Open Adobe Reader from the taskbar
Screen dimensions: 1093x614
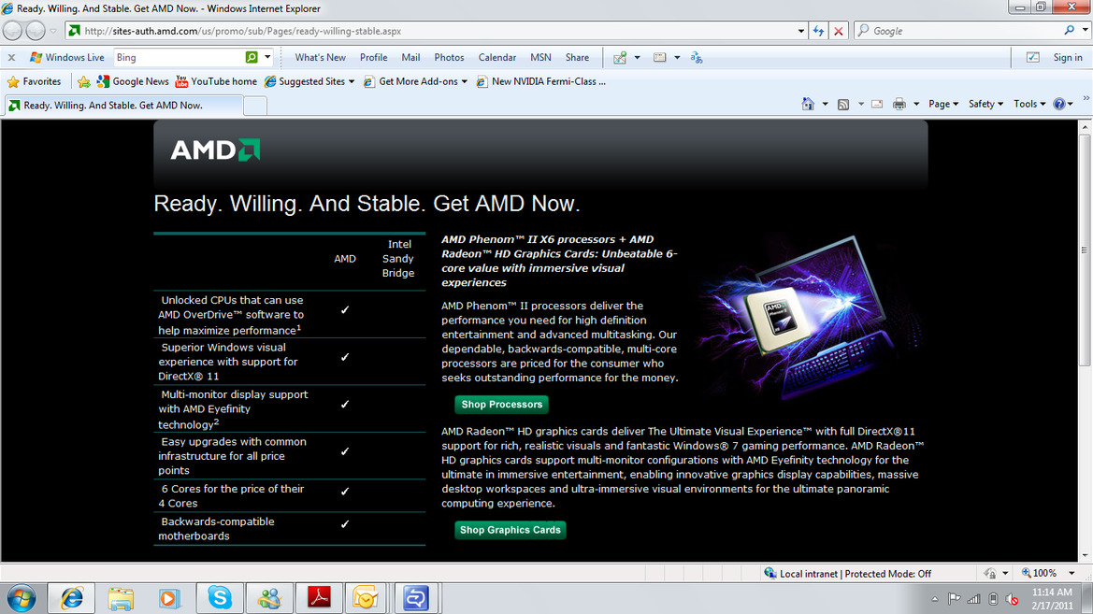click(x=319, y=598)
